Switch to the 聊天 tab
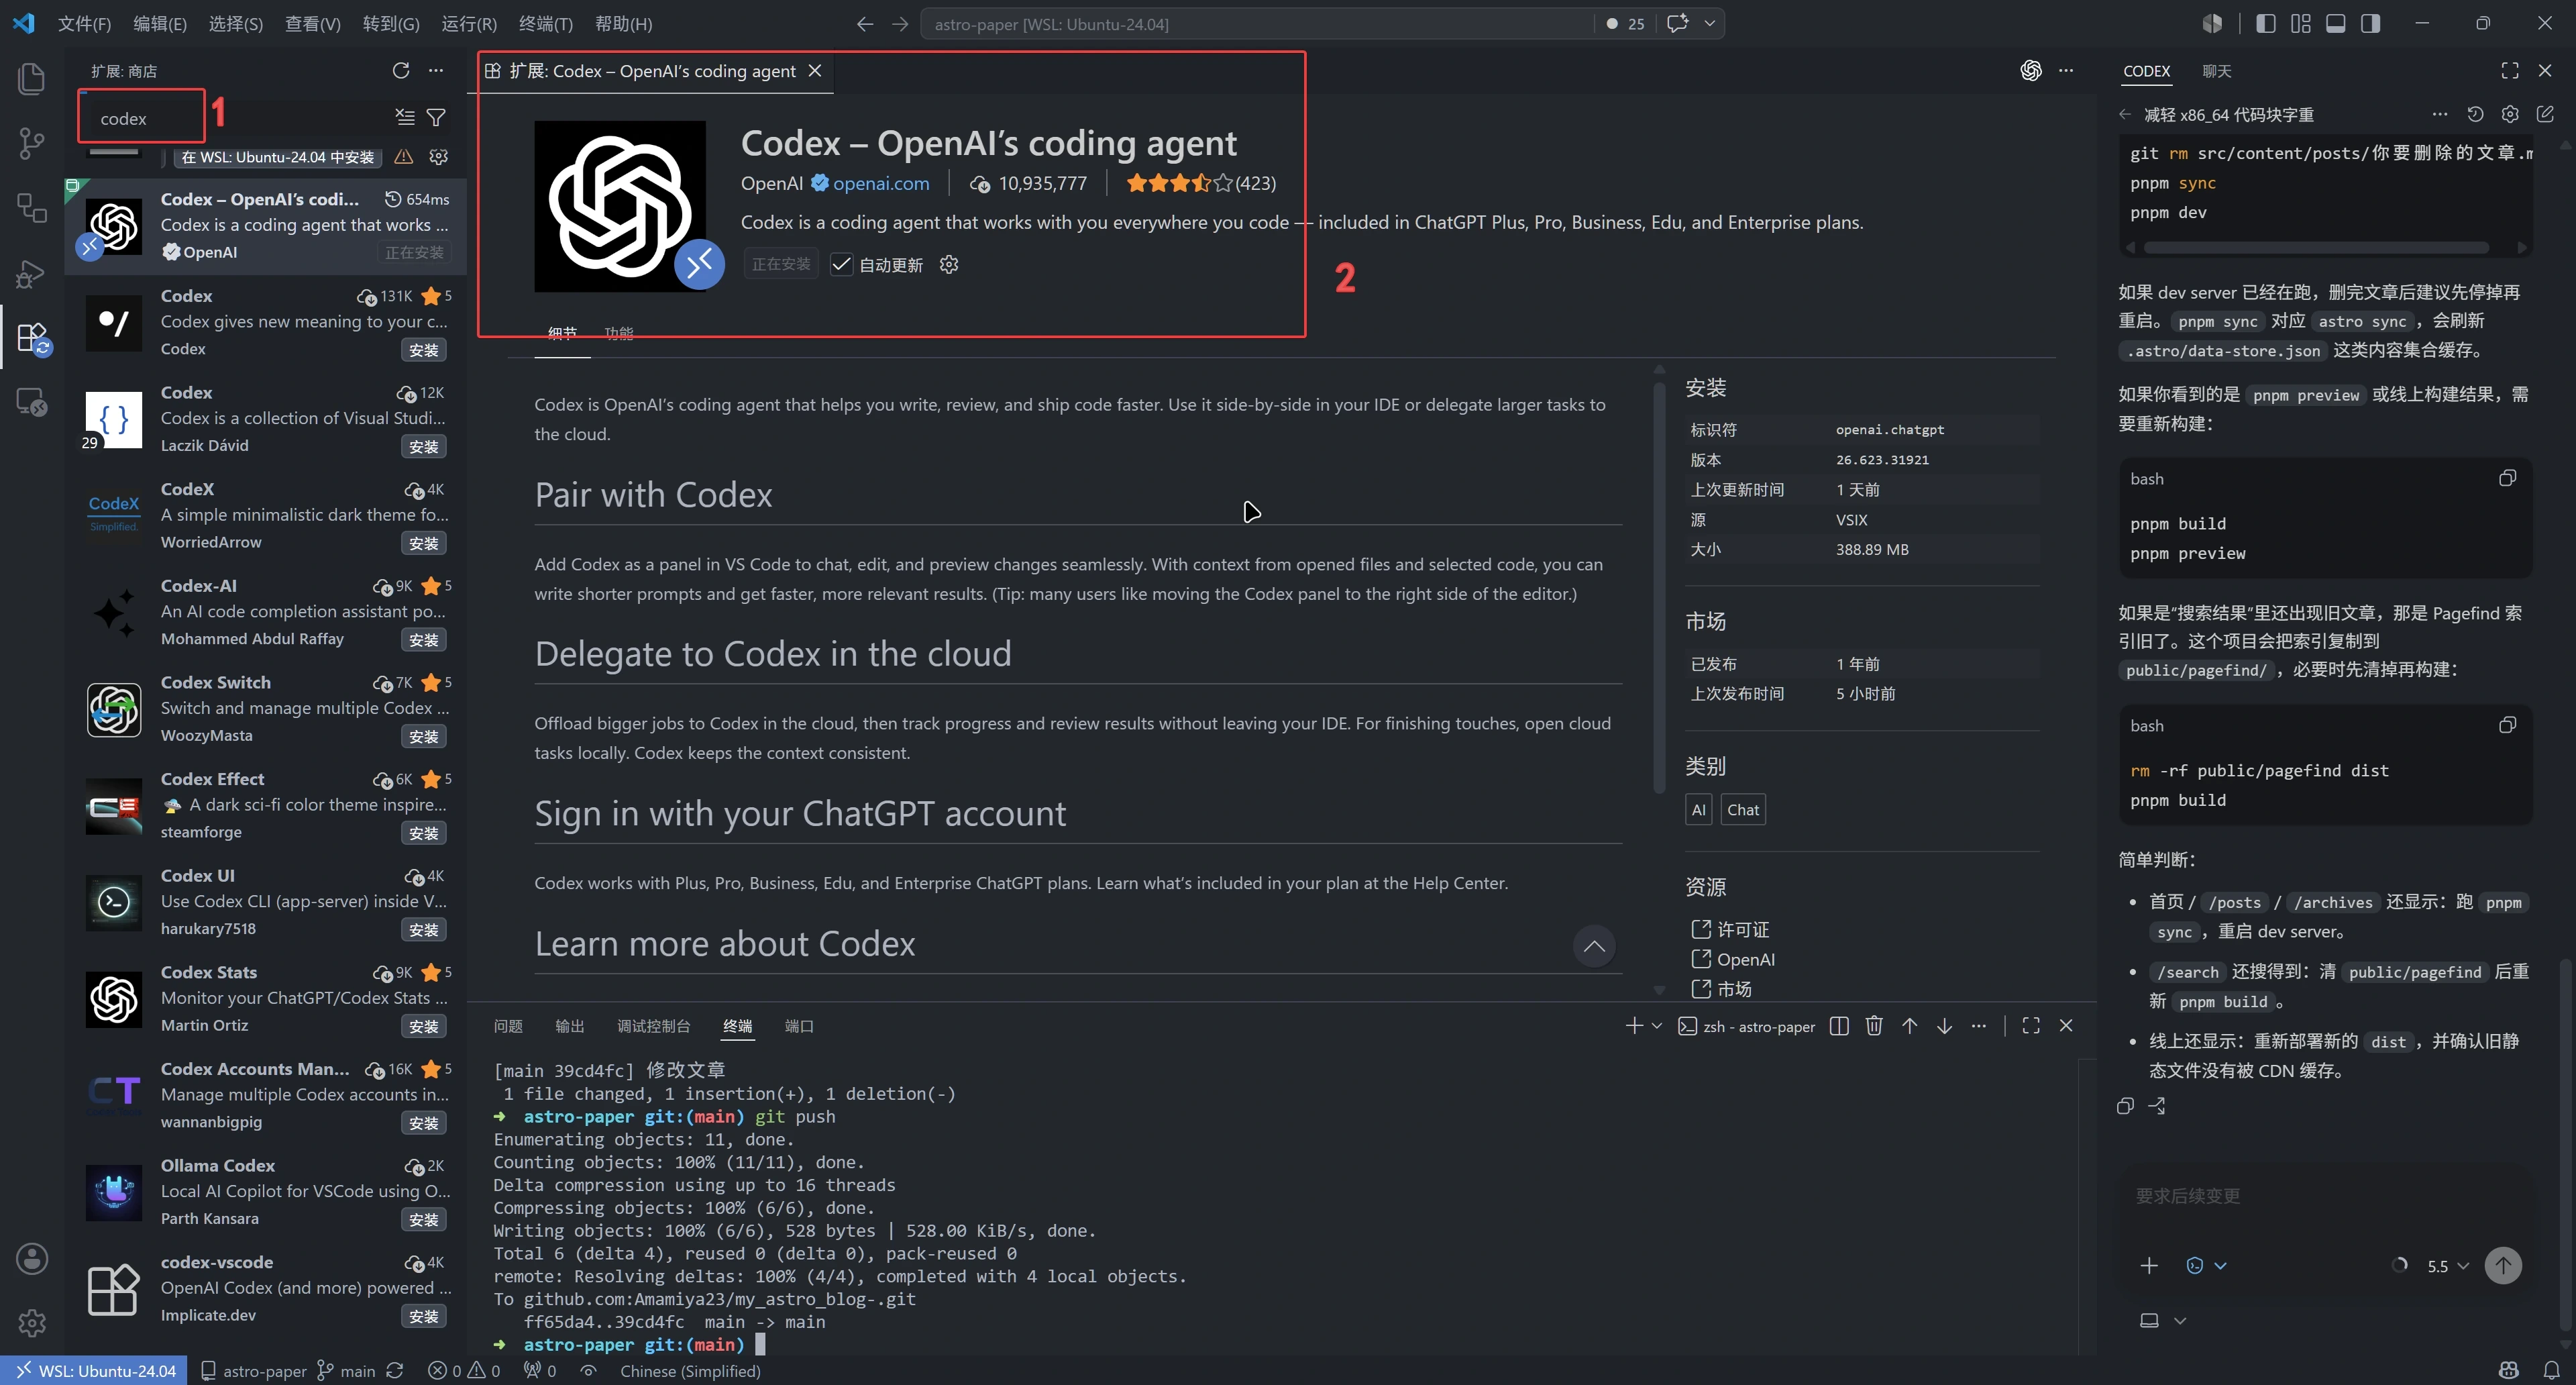 pos(2216,71)
